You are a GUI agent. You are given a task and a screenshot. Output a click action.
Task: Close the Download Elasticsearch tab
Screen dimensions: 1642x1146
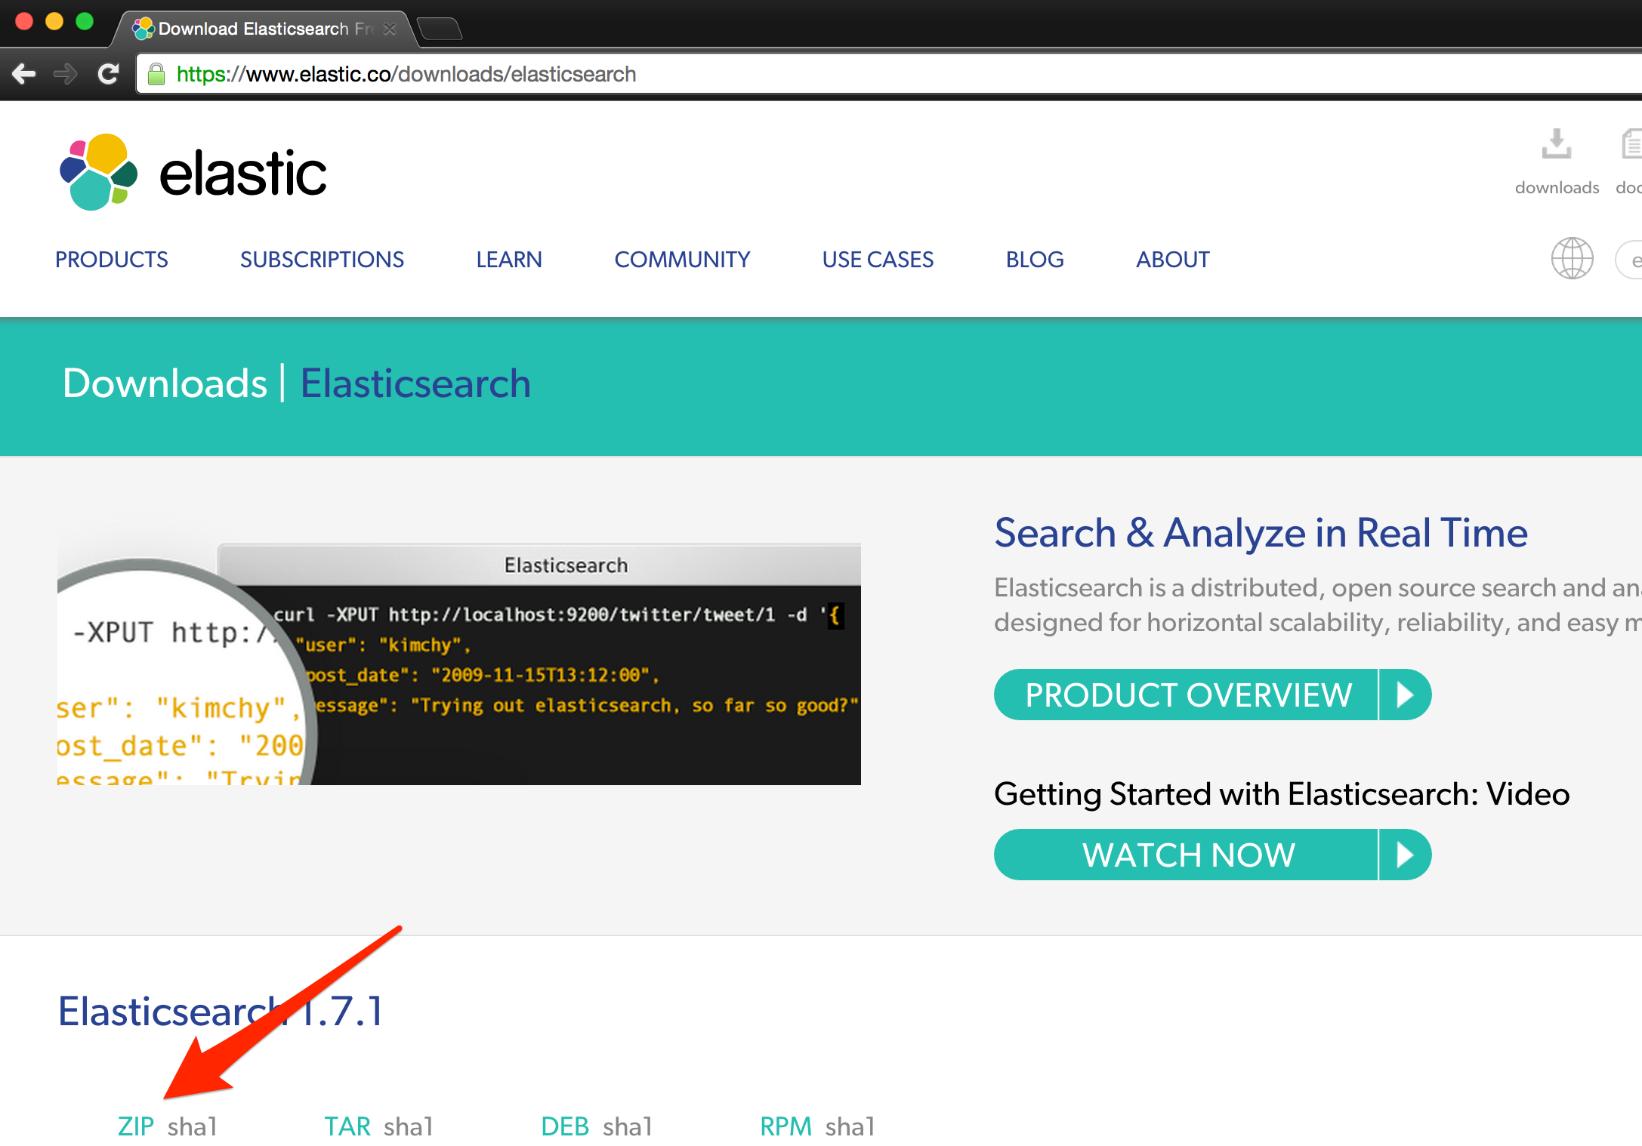click(x=390, y=29)
